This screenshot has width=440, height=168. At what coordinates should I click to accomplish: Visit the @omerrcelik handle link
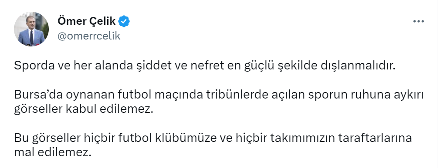click(x=89, y=36)
